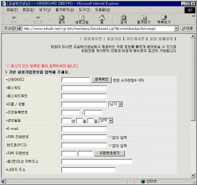Image resolution: width=197 pixels, height=185 pixels.
Task: Open Search (검색) toolbar icon
Action: (124, 19)
